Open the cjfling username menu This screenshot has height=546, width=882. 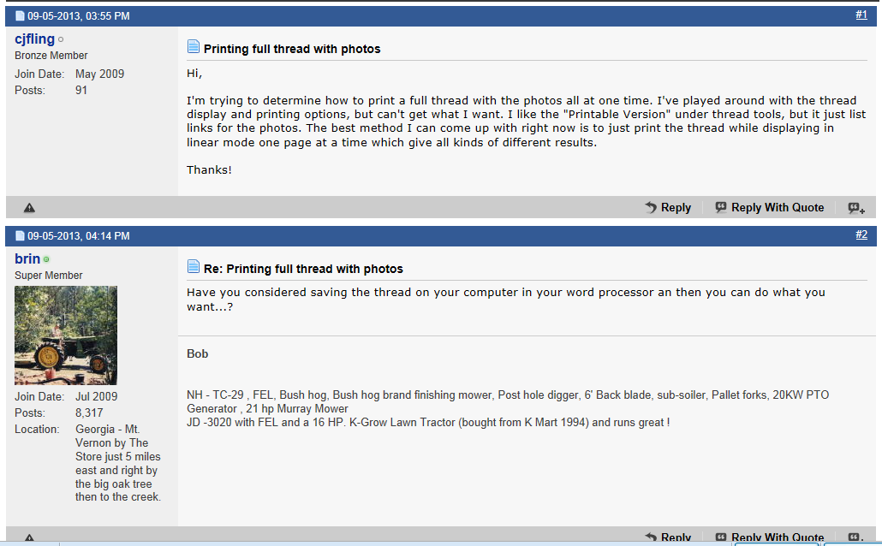pos(34,39)
